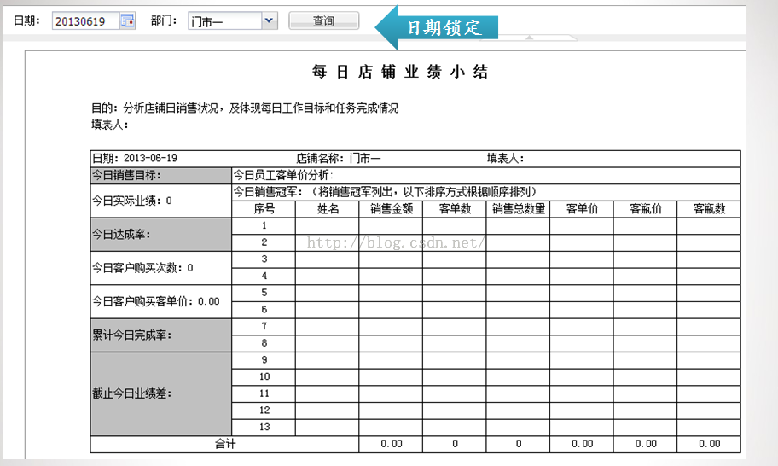The image size is (778, 466).
Task: Click the 部门: label beside the dropdown
Action: click(164, 20)
